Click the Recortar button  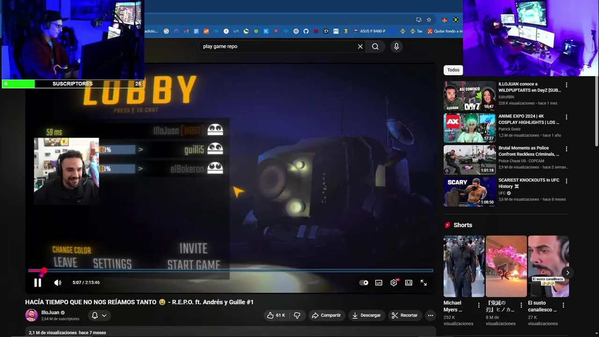click(x=405, y=315)
